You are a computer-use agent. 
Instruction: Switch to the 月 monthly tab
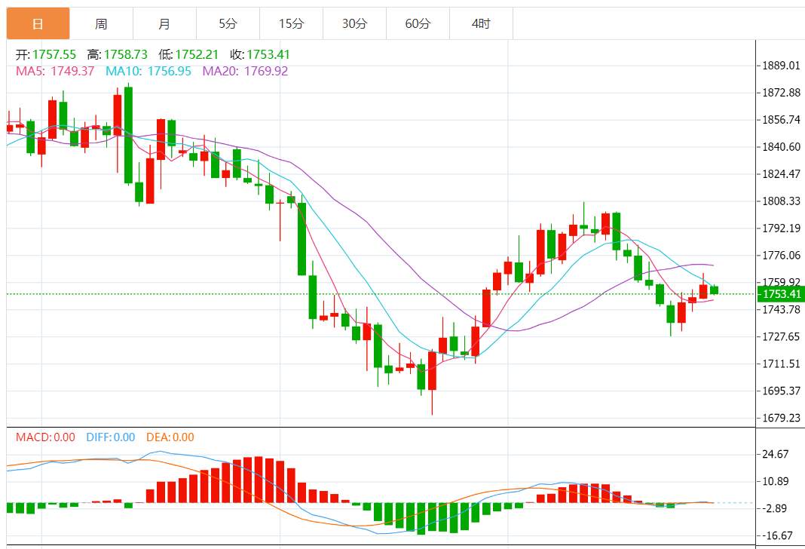[164, 23]
